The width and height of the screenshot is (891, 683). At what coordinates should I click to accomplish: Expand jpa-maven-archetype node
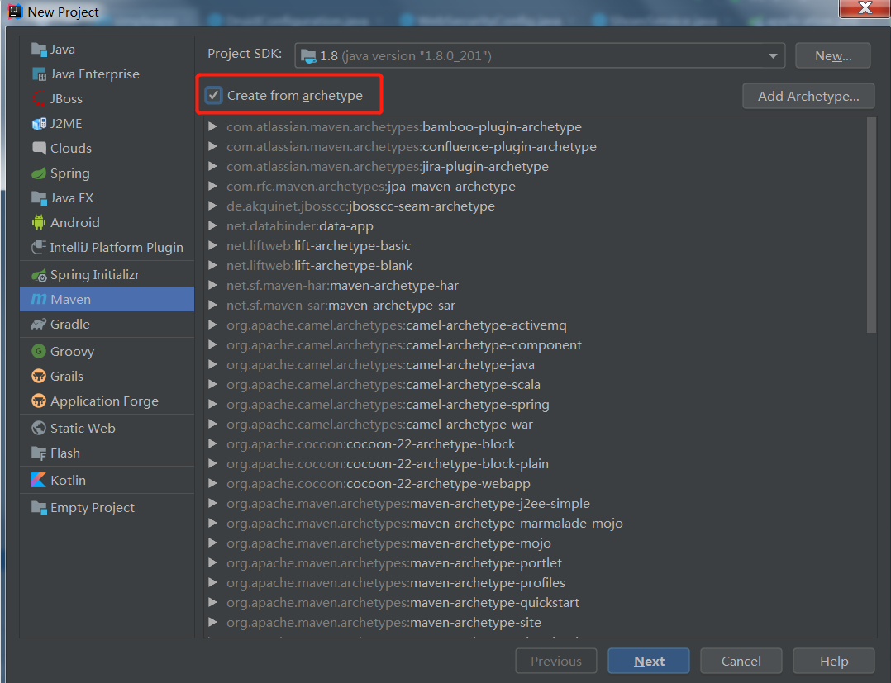[212, 186]
